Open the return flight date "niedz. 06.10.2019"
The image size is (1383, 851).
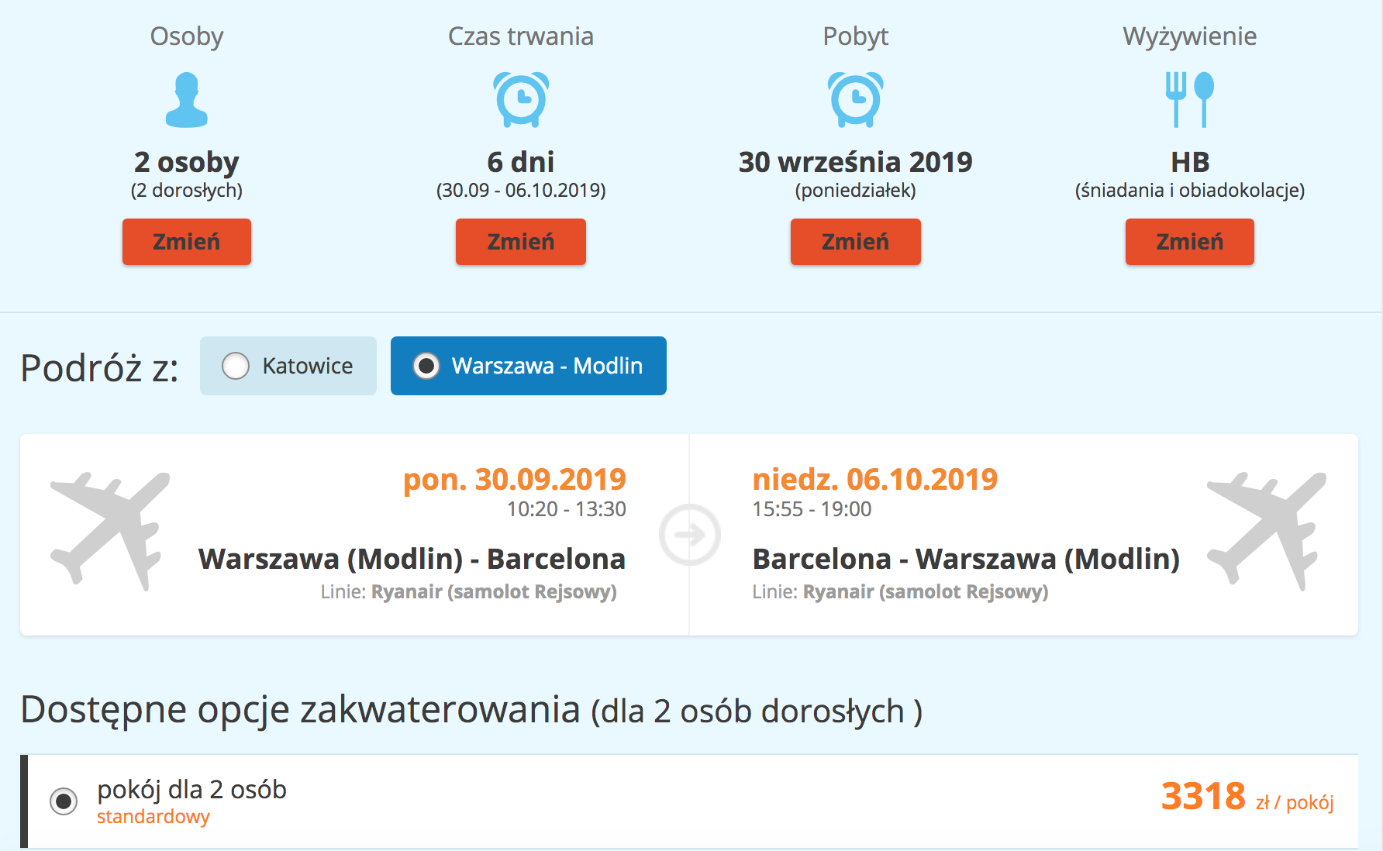click(x=875, y=479)
